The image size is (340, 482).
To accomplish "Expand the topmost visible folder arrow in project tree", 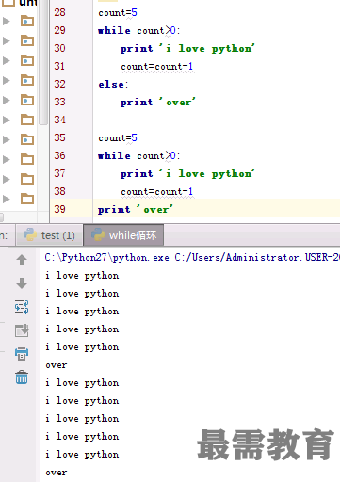I will click(x=7, y=21).
